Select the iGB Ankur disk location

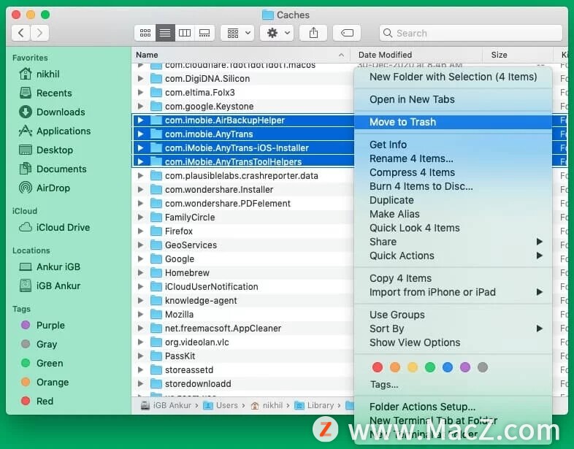(50, 285)
